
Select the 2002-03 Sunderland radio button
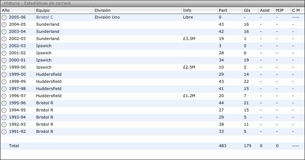tap(4, 39)
